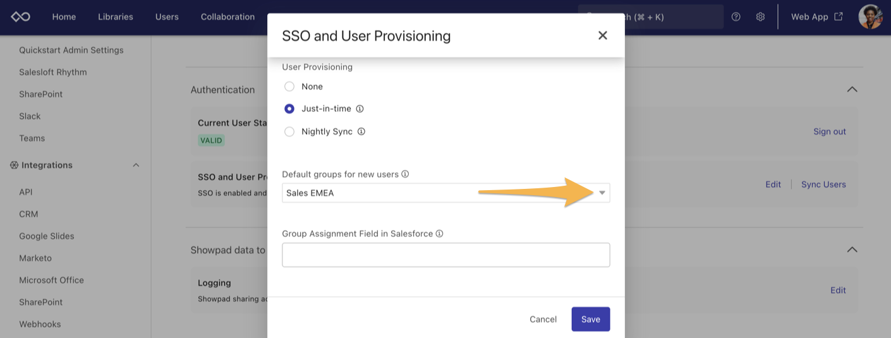891x338 pixels.
Task: Click the Group Assignment Field input box
Action: click(x=446, y=255)
